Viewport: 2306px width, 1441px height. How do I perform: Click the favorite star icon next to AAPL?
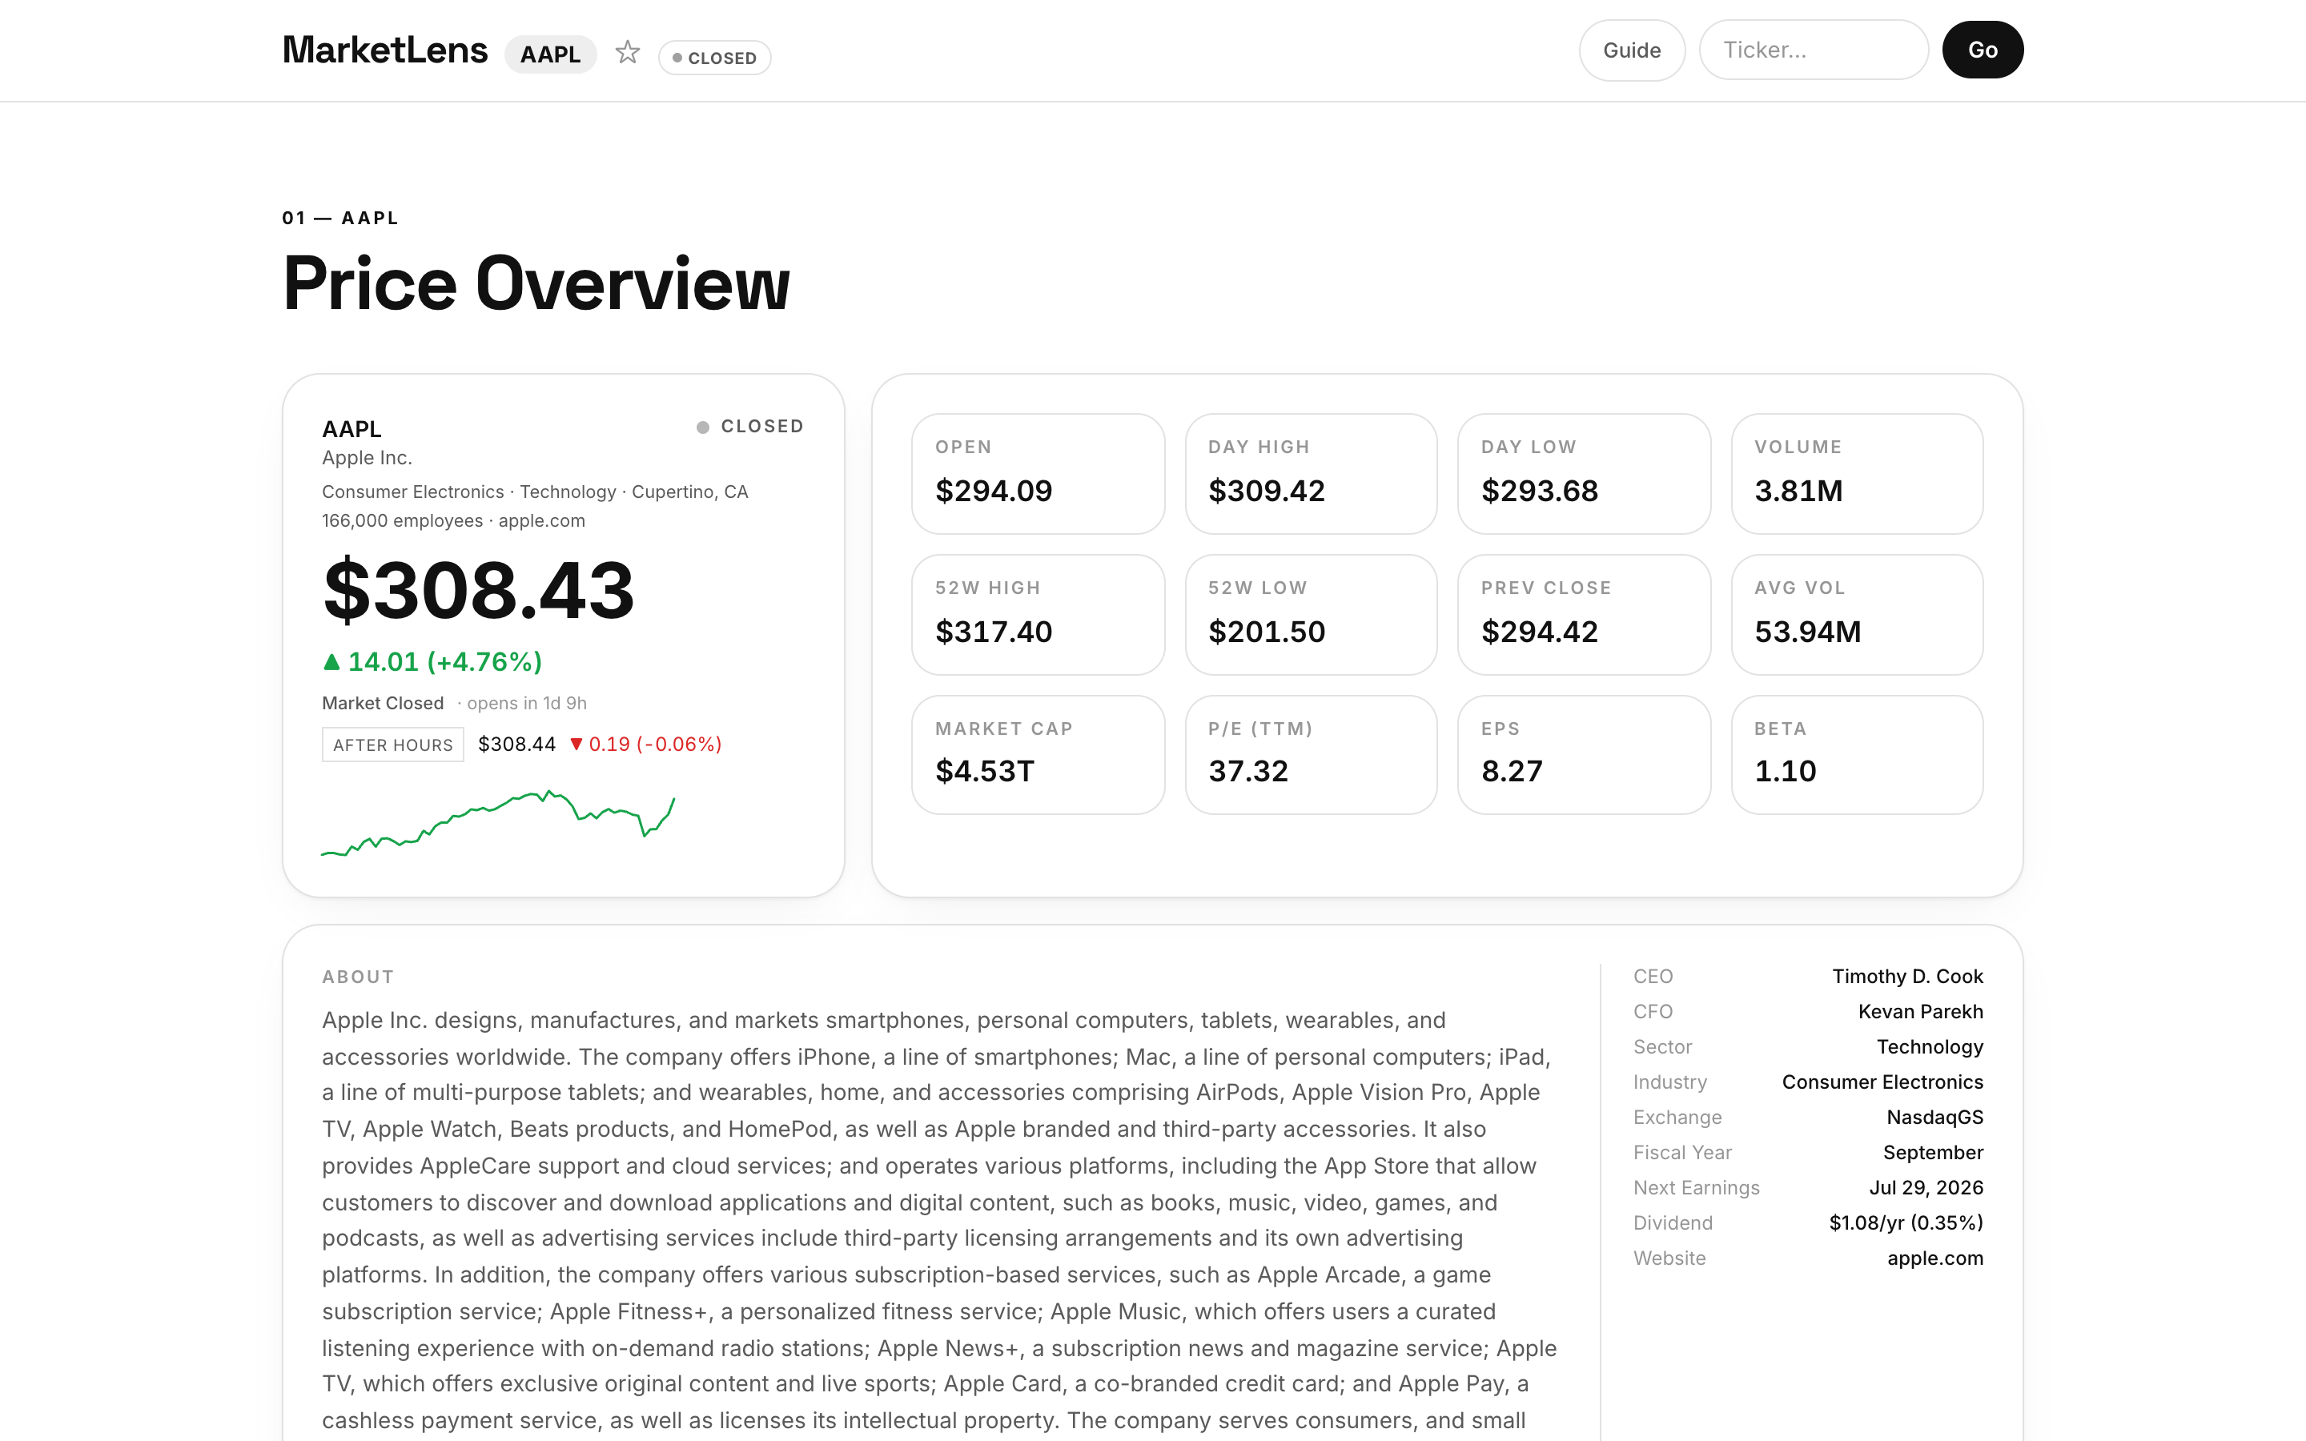point(627,52)
